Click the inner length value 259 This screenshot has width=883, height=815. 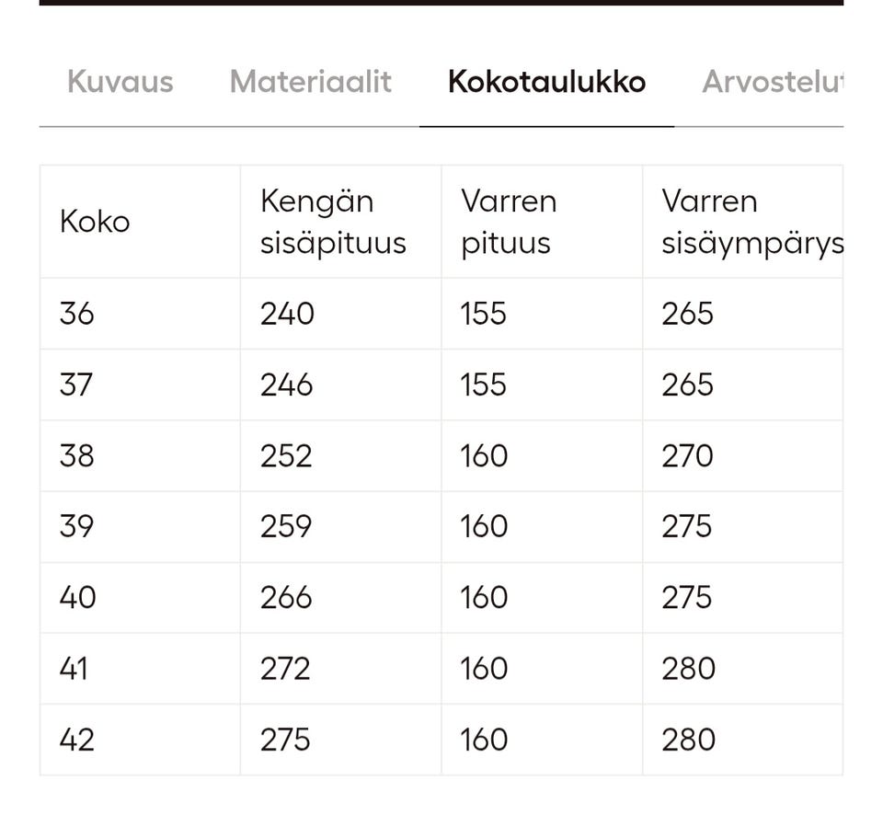coord(286,526)
